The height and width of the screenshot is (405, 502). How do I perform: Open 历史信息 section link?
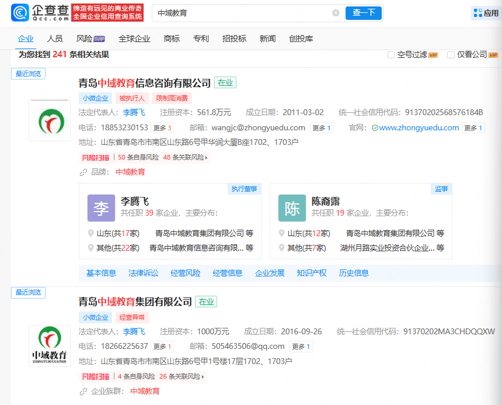(354, 273)
